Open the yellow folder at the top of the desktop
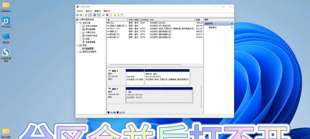310x139 pixels. pos(6,5)
